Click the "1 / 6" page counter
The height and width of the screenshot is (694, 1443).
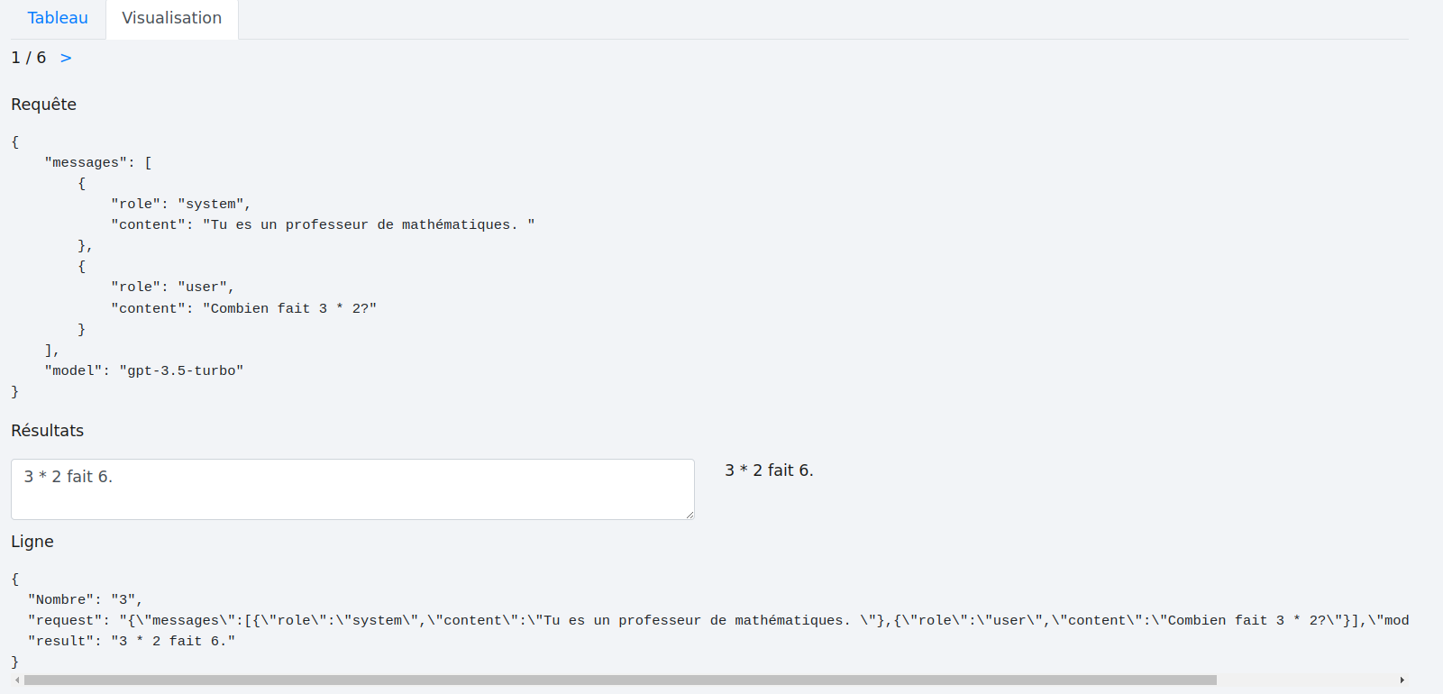[29, 58]
